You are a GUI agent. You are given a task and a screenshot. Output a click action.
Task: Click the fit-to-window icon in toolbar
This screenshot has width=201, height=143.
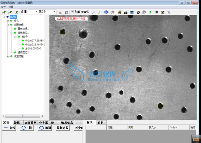[x=106, y=12]
